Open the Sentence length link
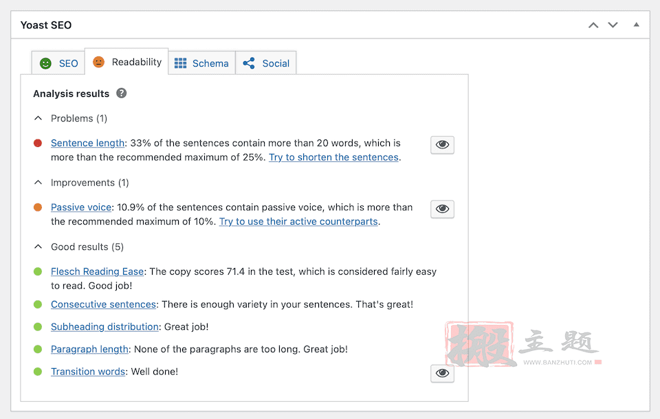660x419 pixels. coord(87,143)
